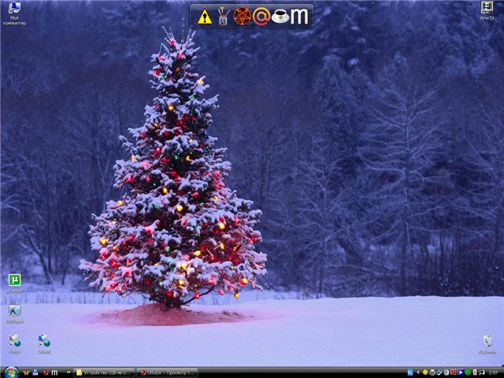The width and height of the screenshot is (504, 378).
Task: Click the orange pentagram dock icon
Action: [x=242, y=16]
